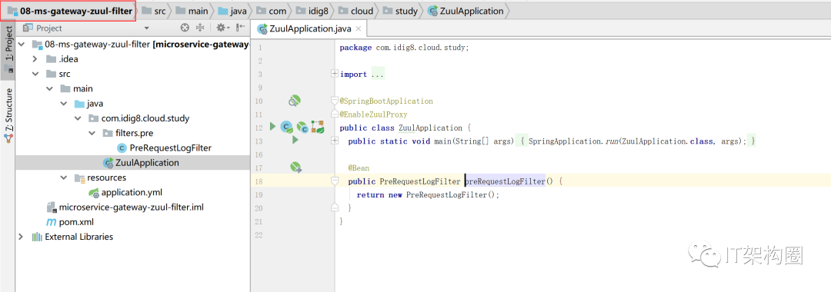Image resolution: width=831 pixels, height=292 pixels.
Task: Expand the folded main method on line 13
Action: tap(335, 141)
